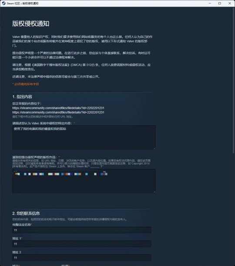Close the Steam copyright infringement window
The image size is (235, 266).
coord(230,3)
